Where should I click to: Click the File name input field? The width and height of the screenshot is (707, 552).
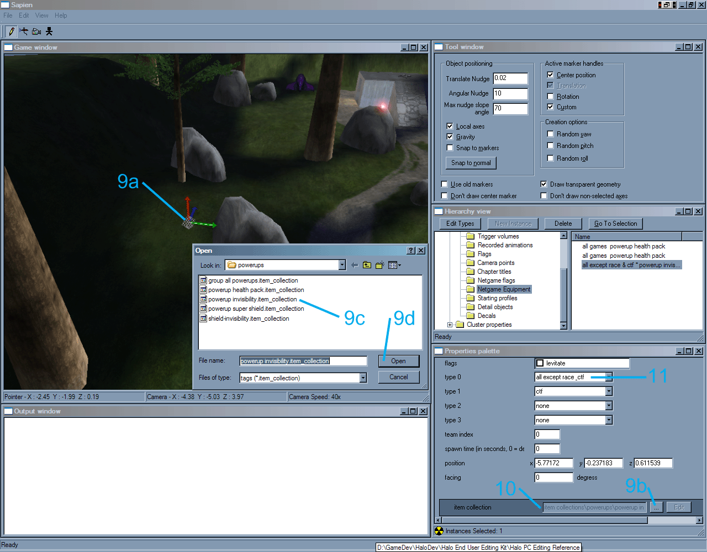pyautogui.click(x=303, y=361)
